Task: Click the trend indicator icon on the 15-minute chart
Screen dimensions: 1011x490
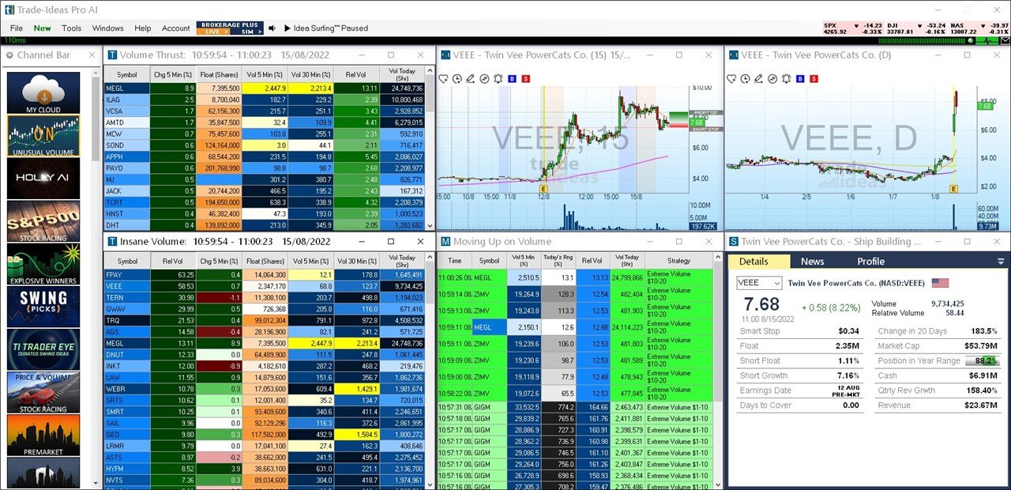Action: click(484, 79)
